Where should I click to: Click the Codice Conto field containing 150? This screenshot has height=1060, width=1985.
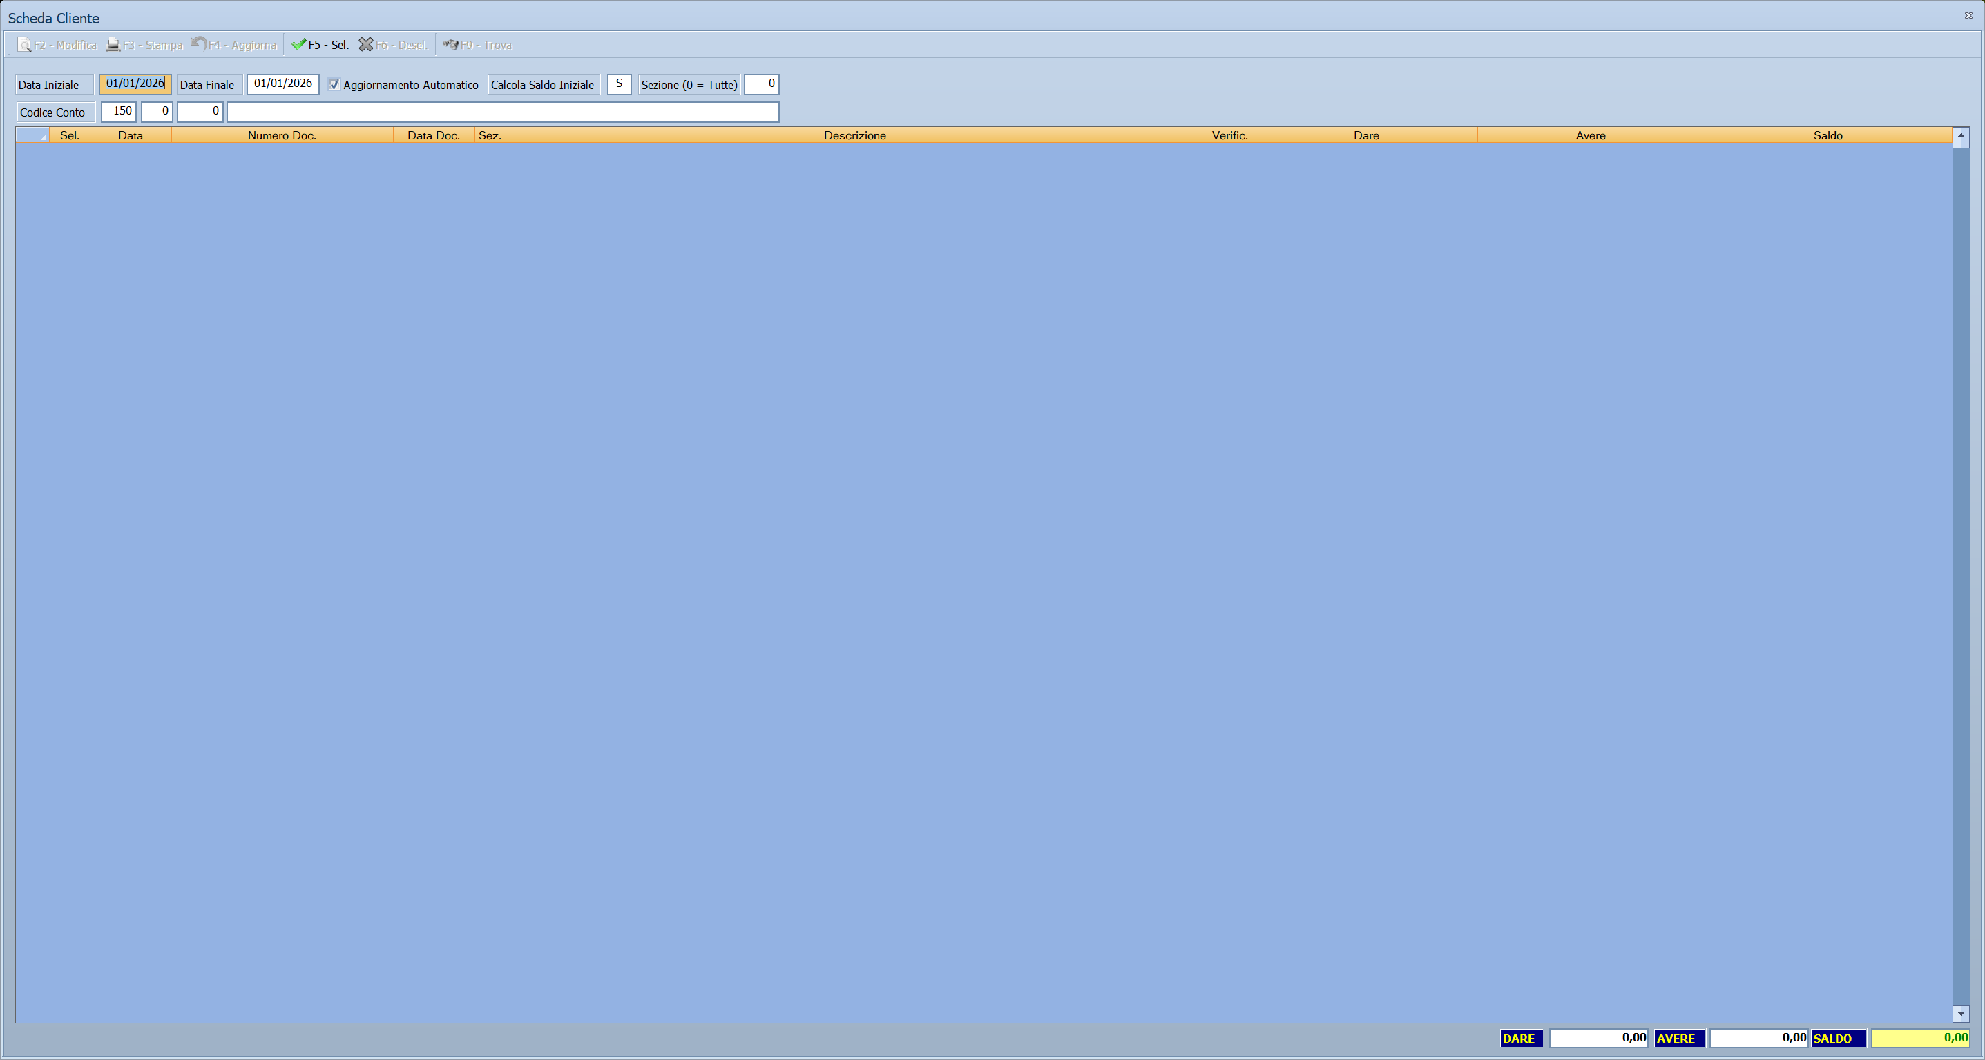pyautogui.click(x=119, y=112)
